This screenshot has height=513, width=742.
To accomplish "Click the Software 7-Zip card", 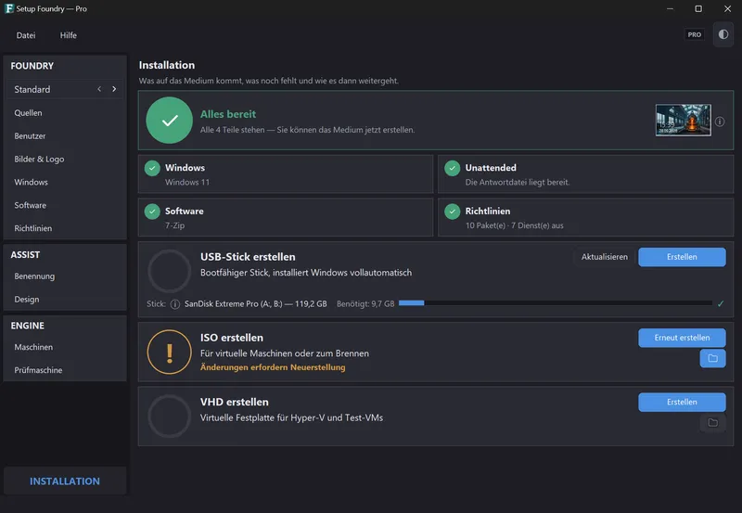I will pos(286,218).
